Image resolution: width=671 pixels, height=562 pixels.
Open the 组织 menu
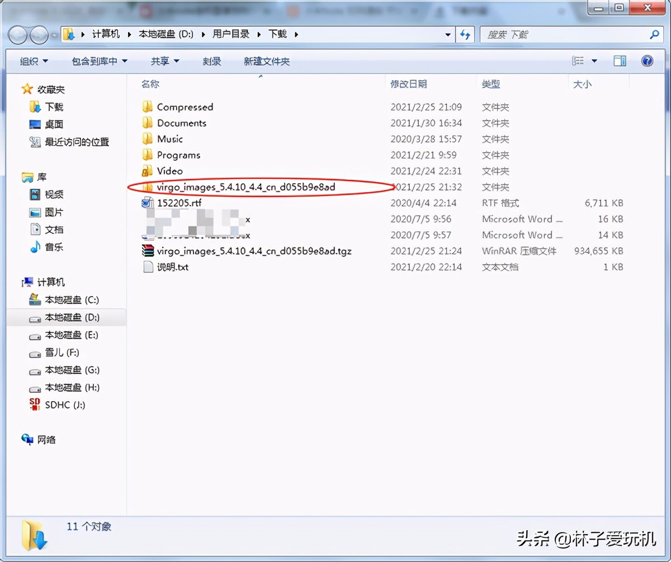coord(34,61)
